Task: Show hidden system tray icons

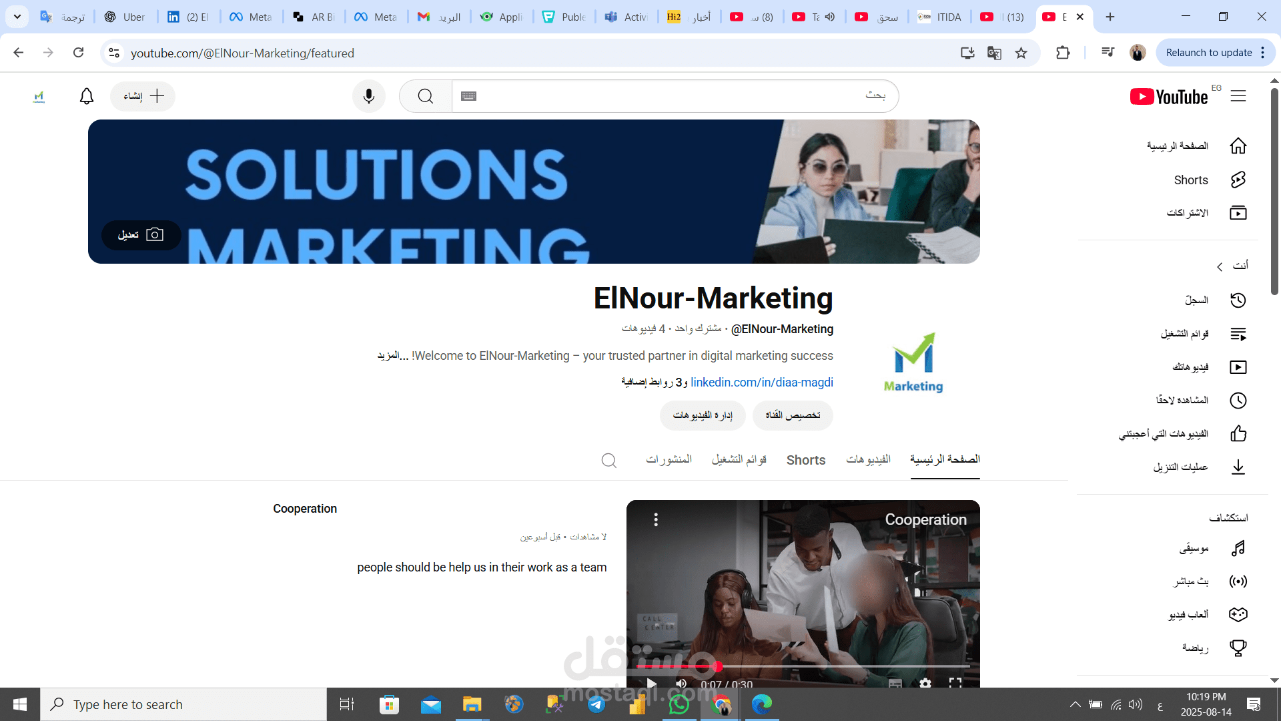Action: pos(1076,704)
